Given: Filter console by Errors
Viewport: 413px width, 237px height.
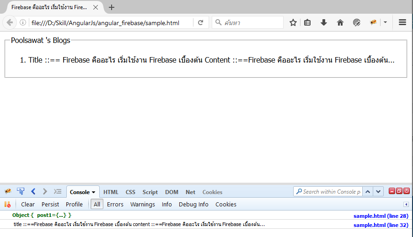Looking at the screenshot, I should pos(115,205).
